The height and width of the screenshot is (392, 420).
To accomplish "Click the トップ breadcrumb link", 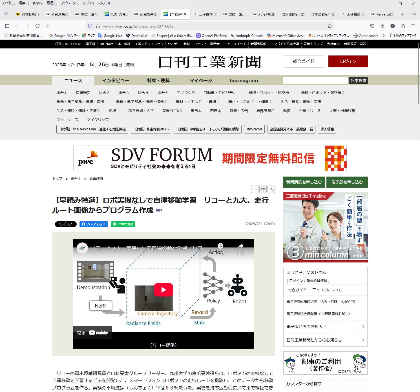I will (x=57, y=179).
